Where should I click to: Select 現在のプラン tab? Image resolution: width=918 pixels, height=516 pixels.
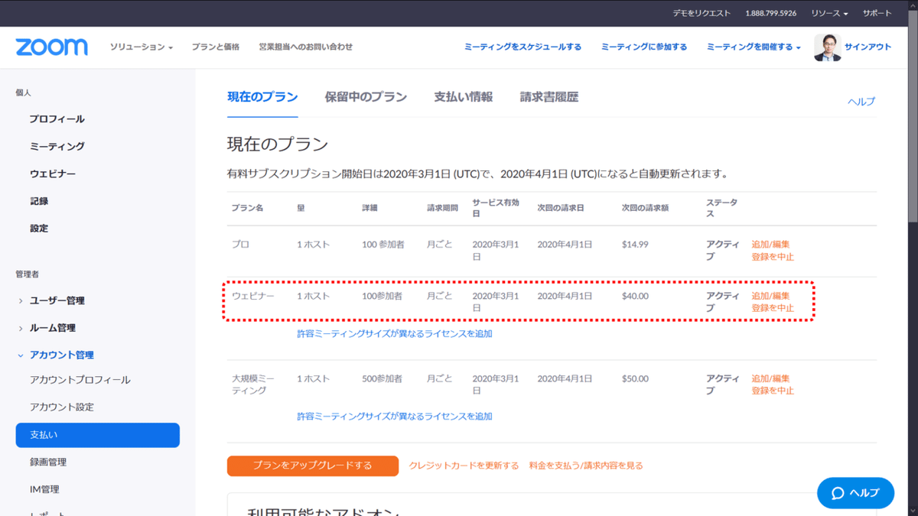click(262, 97)
